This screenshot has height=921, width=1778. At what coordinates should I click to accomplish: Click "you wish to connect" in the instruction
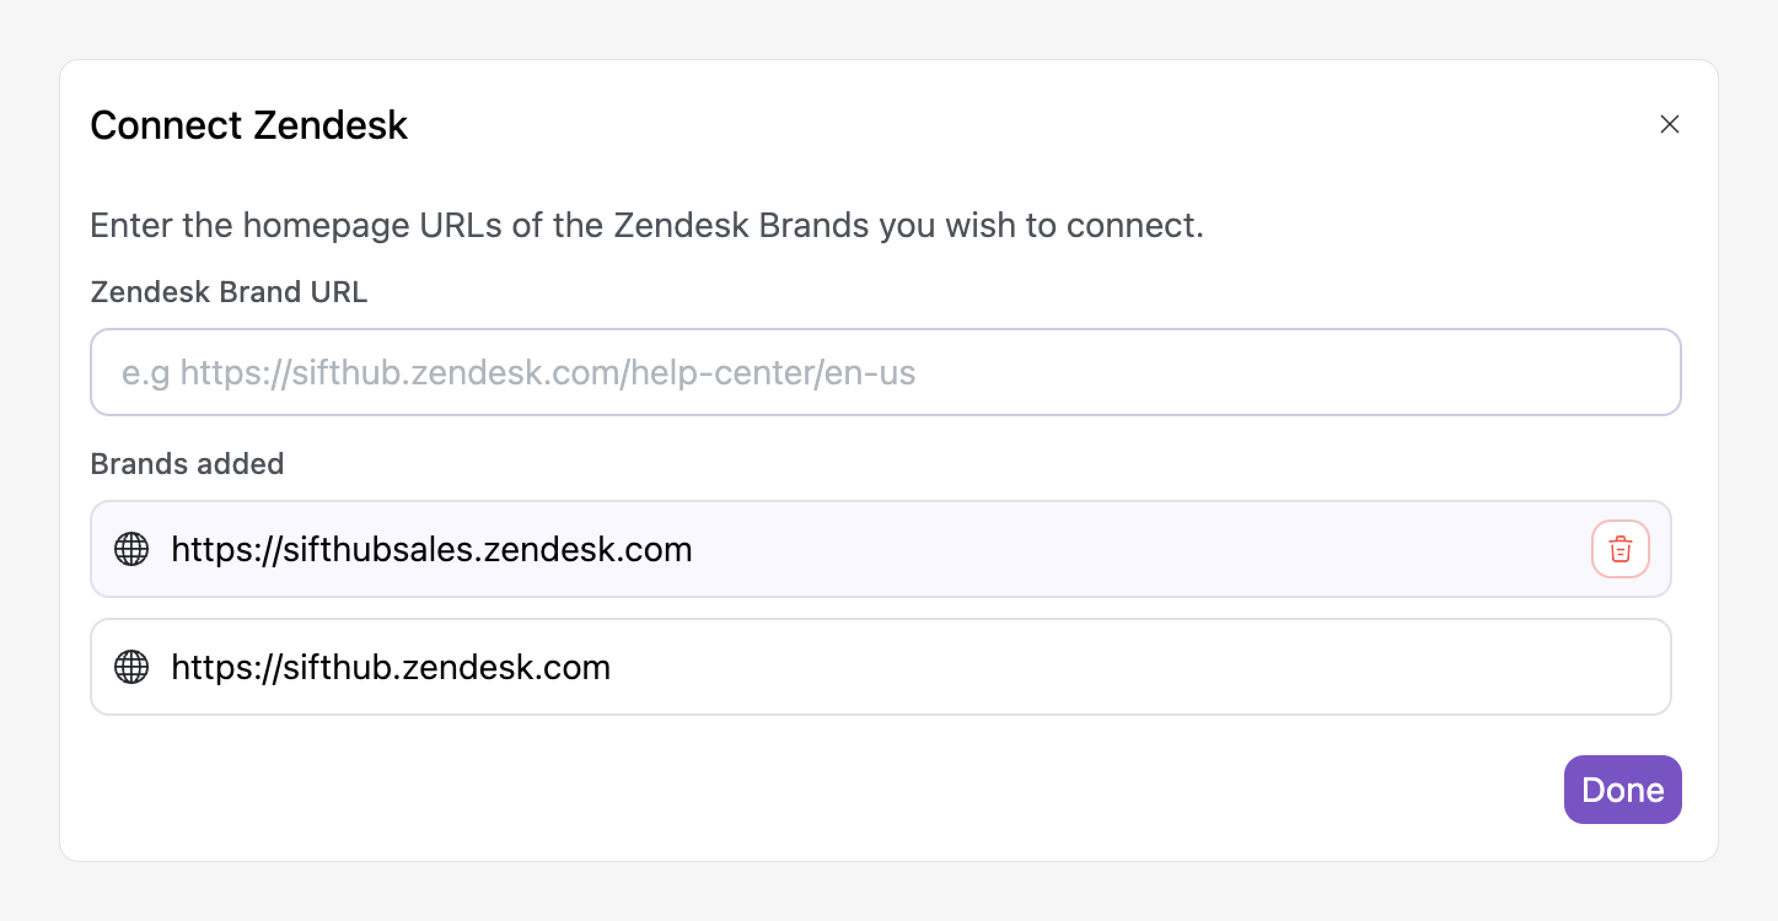pyautogui.click(x=1041, y=225)
